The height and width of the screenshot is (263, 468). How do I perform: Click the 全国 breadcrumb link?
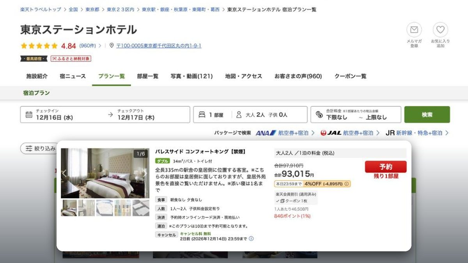pos(73,9)
